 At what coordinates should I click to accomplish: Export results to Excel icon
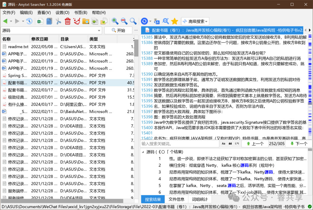point(40,21)
